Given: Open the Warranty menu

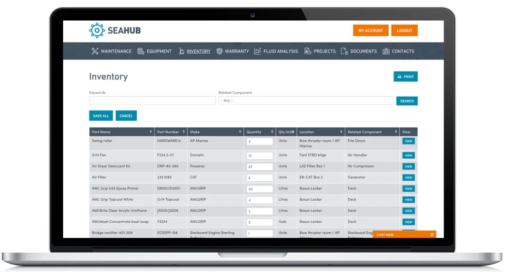Looking at the screenshot, I should point(237,51).
